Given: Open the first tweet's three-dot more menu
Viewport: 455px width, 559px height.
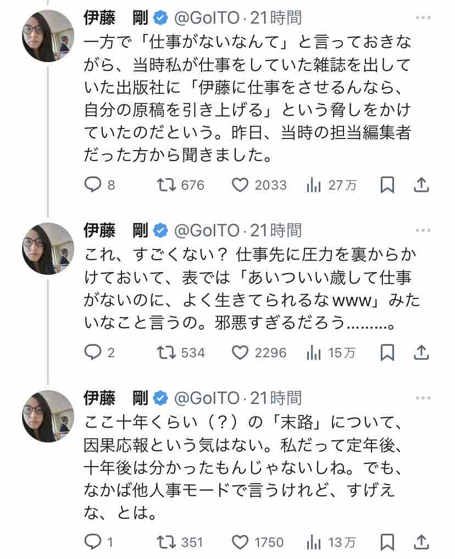Looking at the screenshot, I should pos(423,18).
